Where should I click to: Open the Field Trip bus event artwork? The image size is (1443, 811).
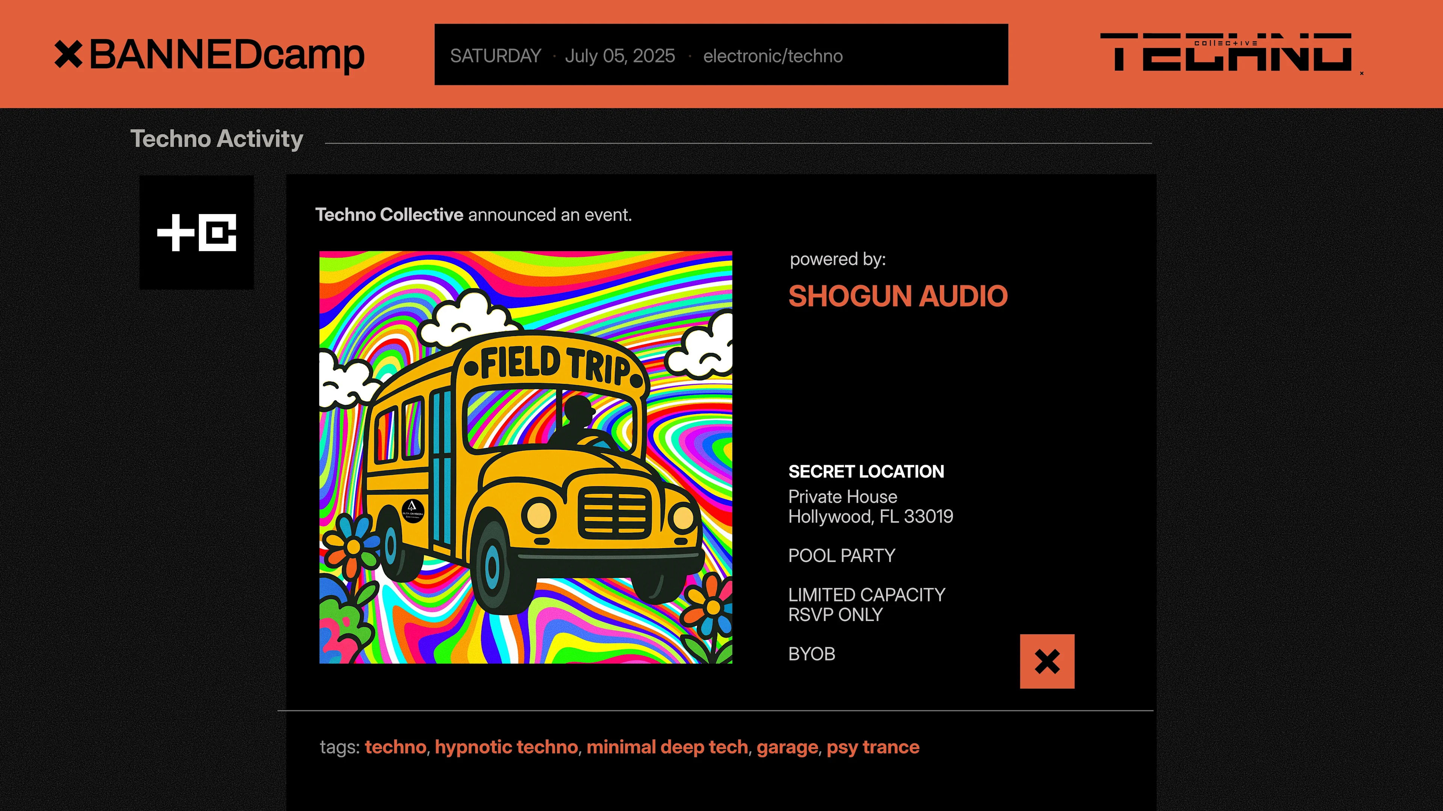pos(525,457)
